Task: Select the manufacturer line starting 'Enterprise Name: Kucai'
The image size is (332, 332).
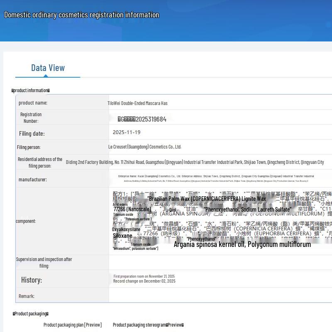Action: [216, 176]
